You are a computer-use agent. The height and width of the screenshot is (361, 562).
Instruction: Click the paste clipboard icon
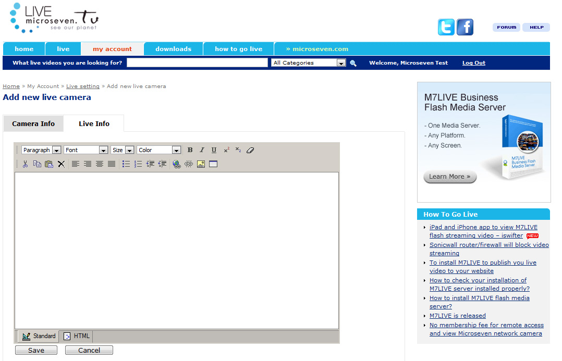(x=49, y=164)
